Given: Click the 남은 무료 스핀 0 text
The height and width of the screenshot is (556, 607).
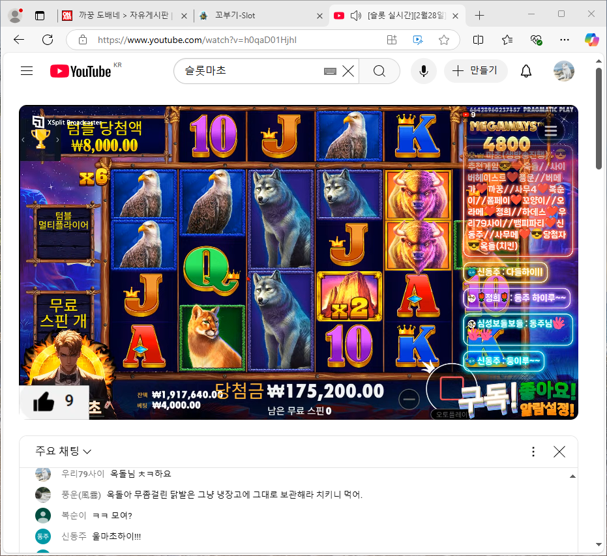Looking at the screenshot, I should pos(299,411).
